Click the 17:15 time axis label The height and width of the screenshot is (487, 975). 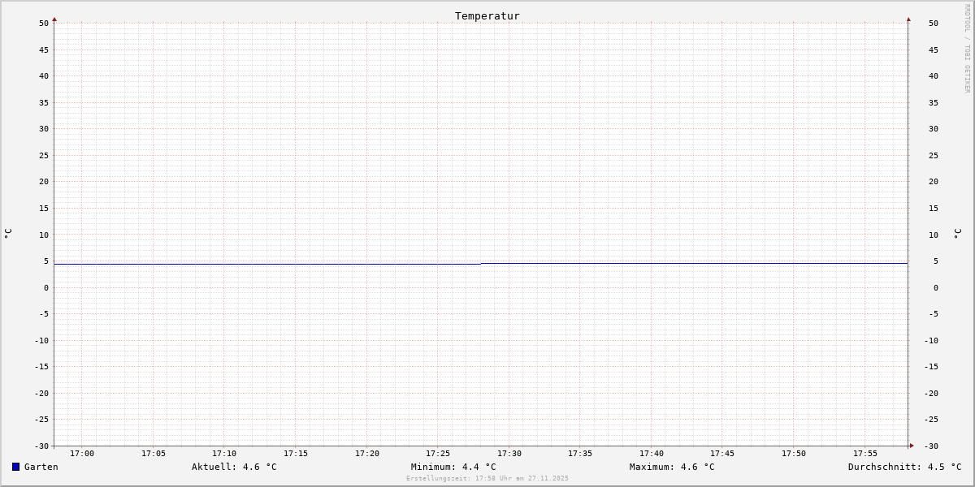point(296,454)
